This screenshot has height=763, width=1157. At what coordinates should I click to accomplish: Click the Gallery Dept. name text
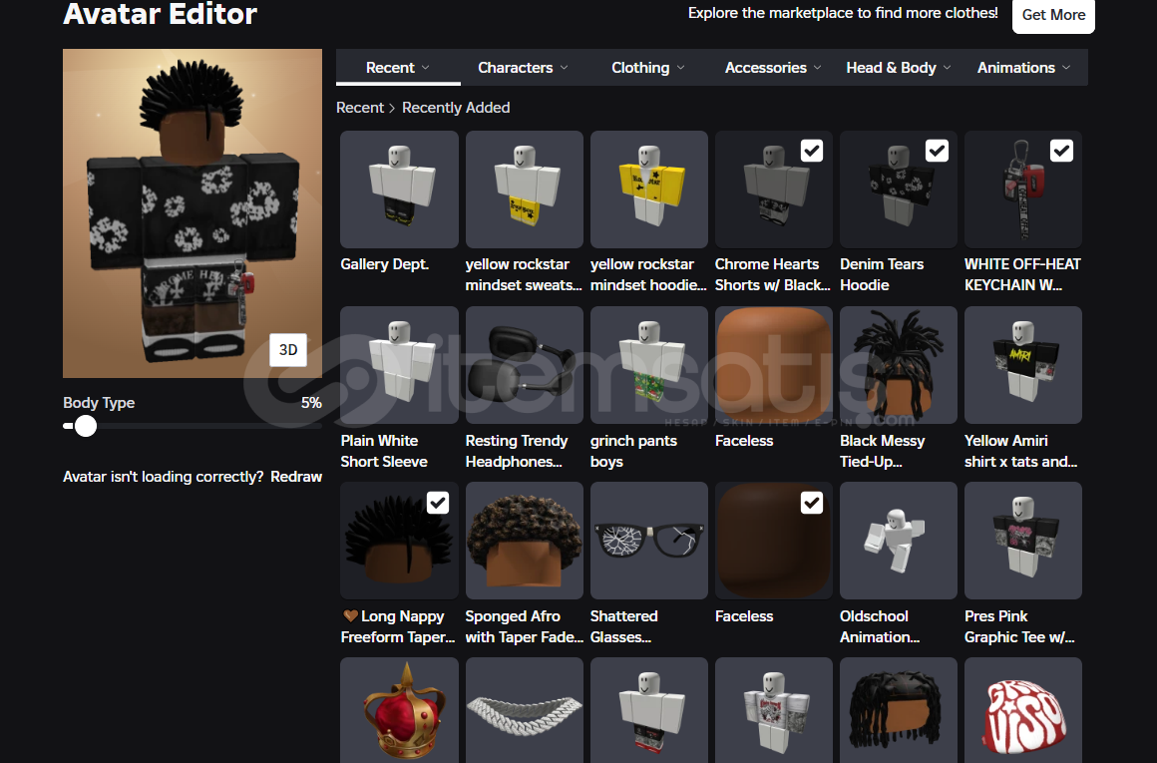coord(384,264)
